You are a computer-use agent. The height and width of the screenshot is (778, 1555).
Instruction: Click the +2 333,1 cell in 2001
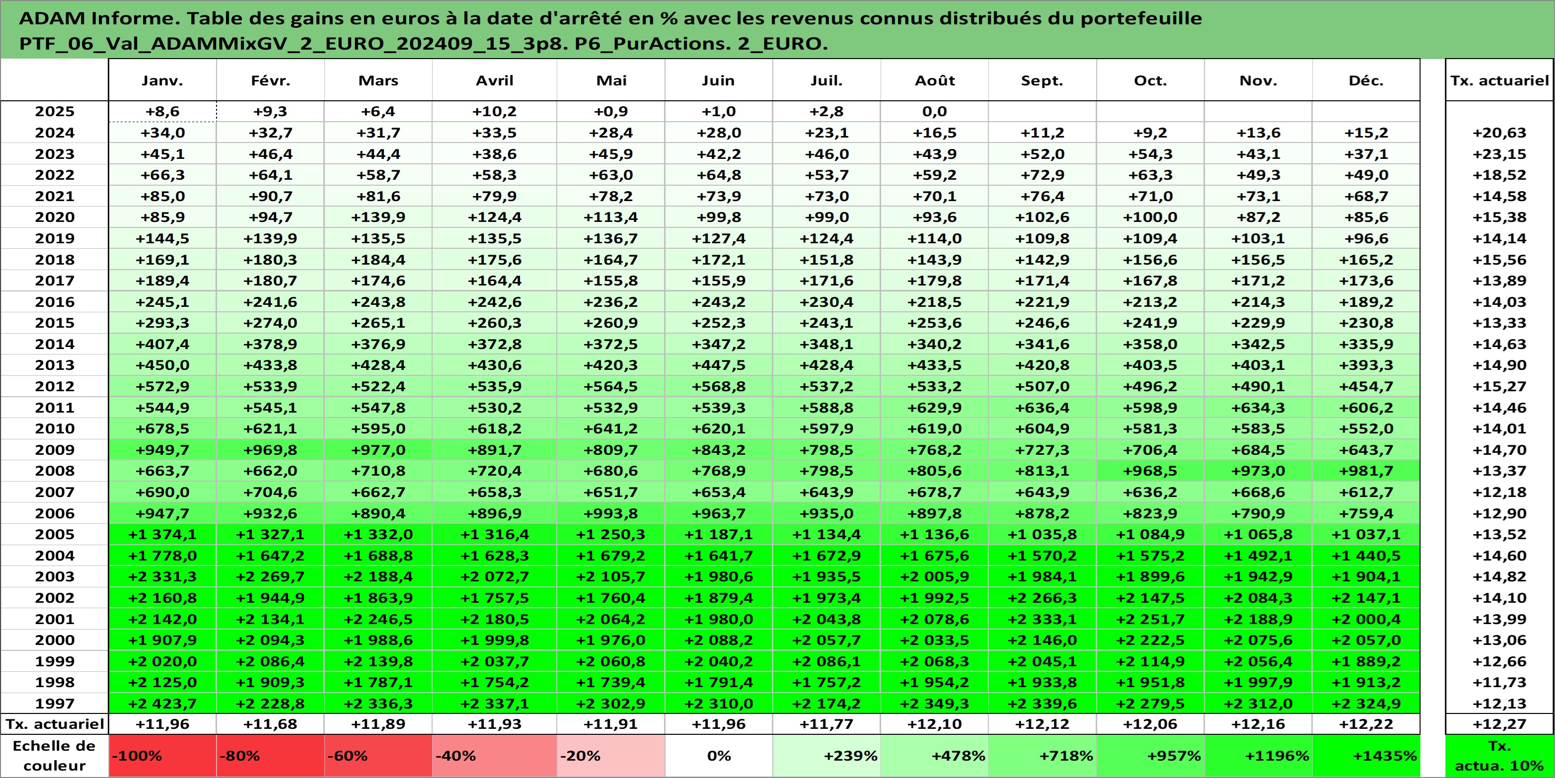tap(1042, 619)
